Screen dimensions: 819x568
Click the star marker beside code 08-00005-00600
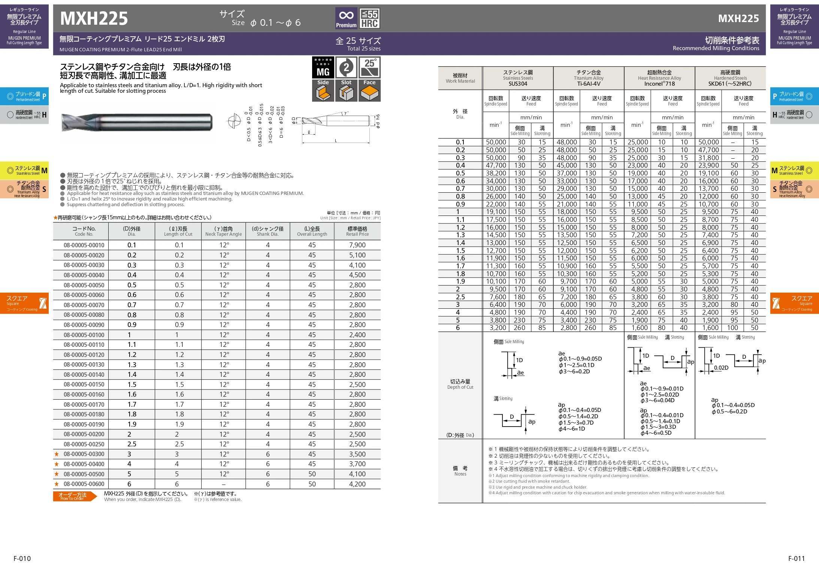point(57,484)
